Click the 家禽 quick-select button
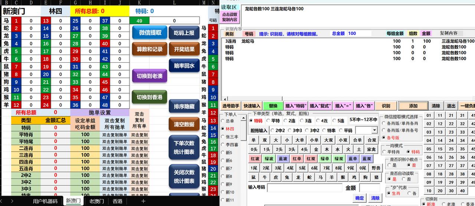 pos(371,149)
